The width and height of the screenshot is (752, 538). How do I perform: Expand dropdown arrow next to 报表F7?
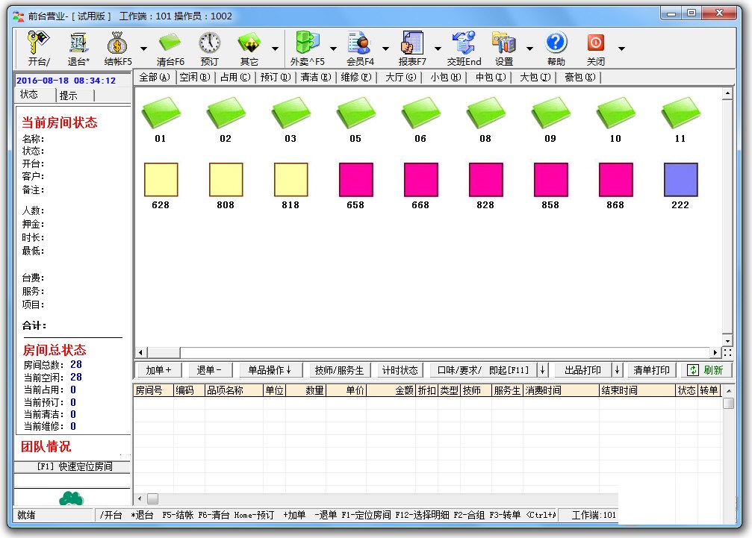tap(438, 49)
